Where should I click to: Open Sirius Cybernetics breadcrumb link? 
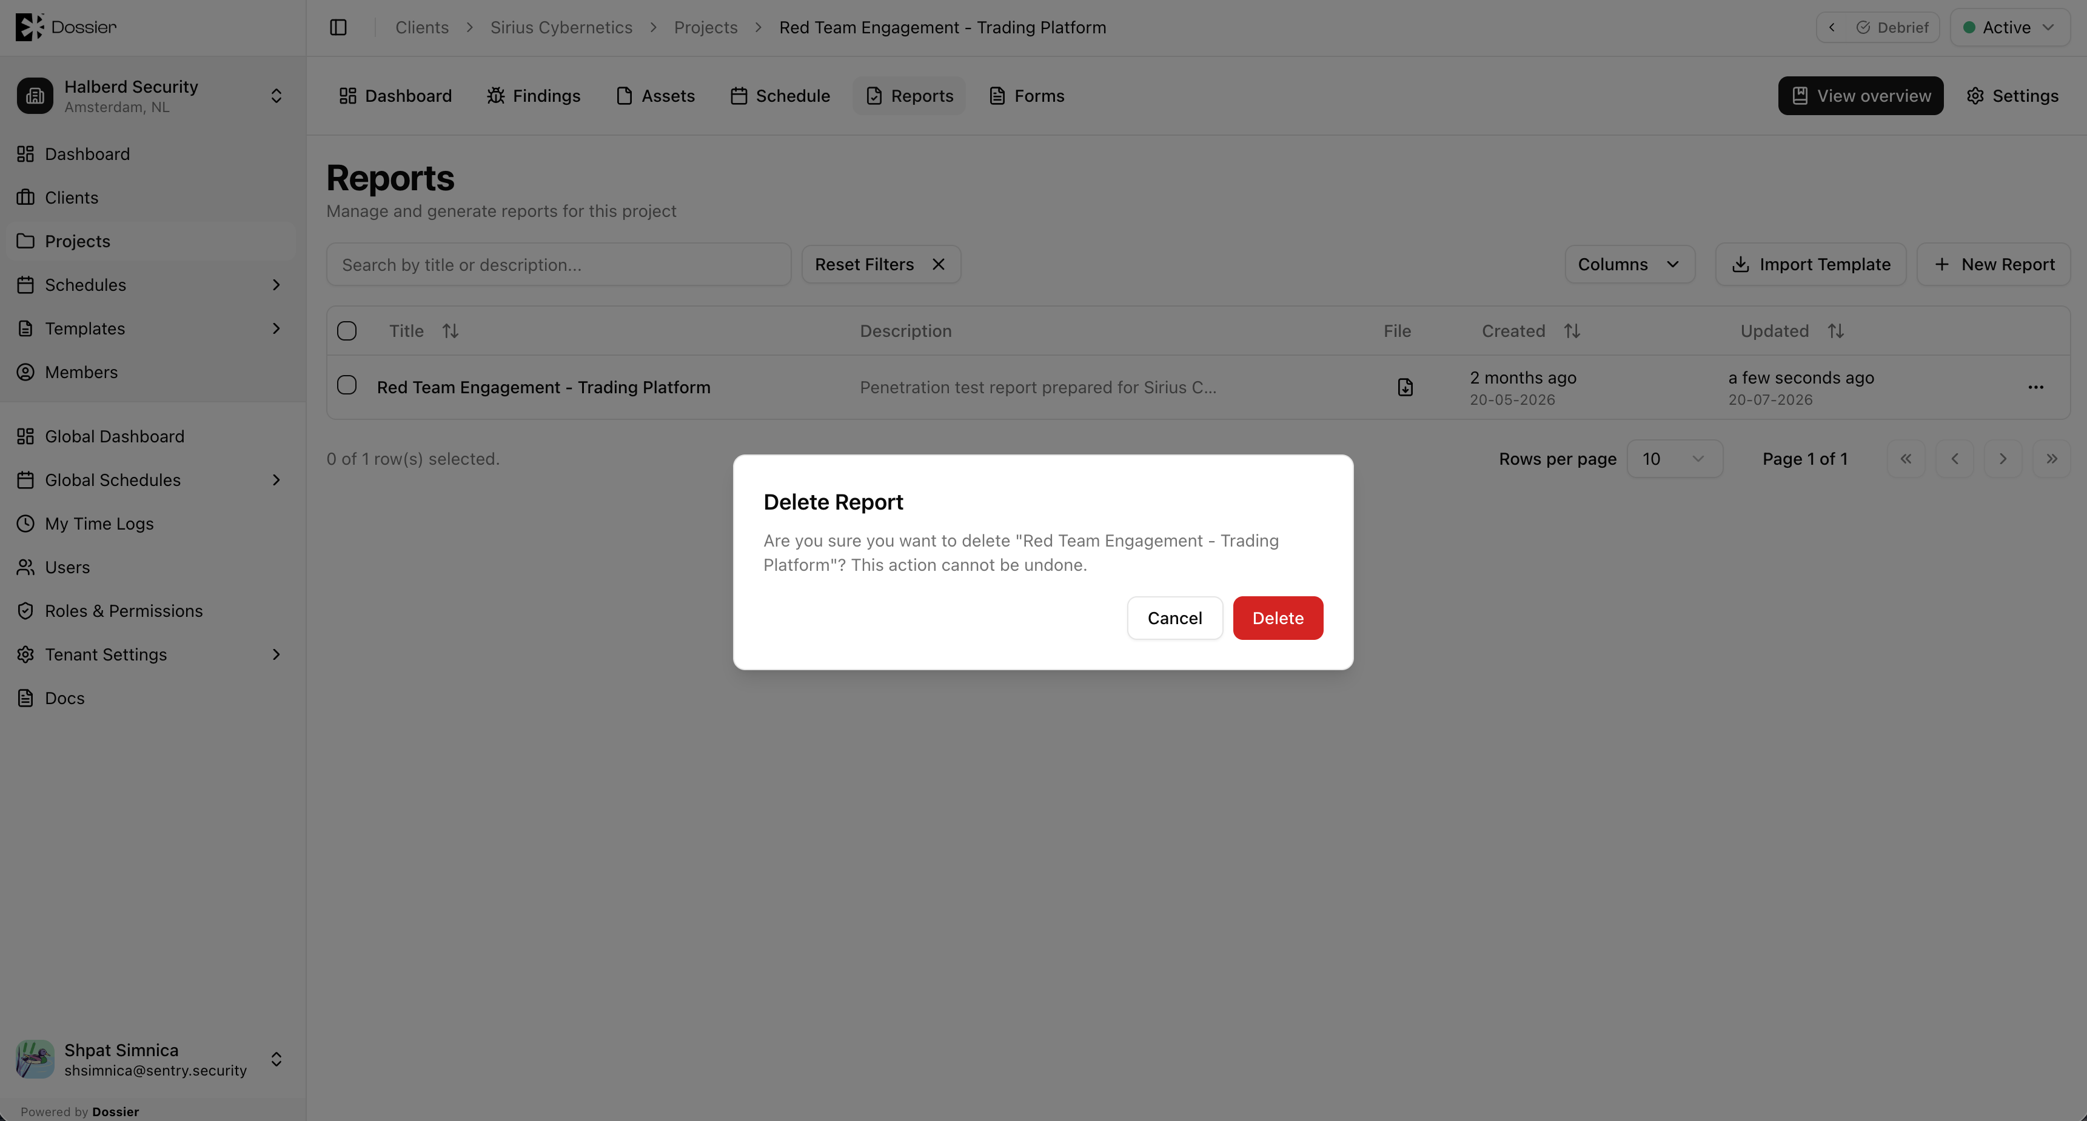(561, 27)
